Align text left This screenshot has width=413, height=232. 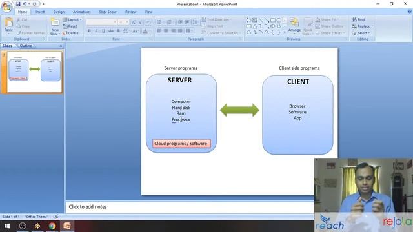tap(159, 31)
